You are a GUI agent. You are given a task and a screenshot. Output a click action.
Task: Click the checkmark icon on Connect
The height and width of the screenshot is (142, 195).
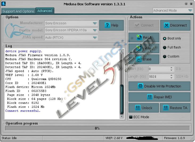pyautogui.click(x=137, y=25)
